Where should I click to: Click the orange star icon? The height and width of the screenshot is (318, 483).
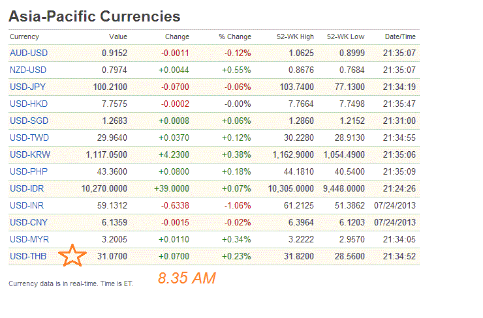72,256
